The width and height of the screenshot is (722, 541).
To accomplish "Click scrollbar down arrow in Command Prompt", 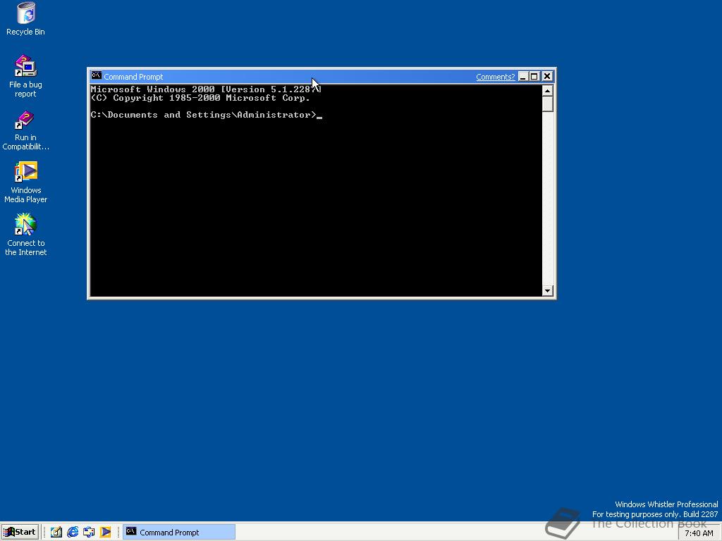I will [547, 290].
